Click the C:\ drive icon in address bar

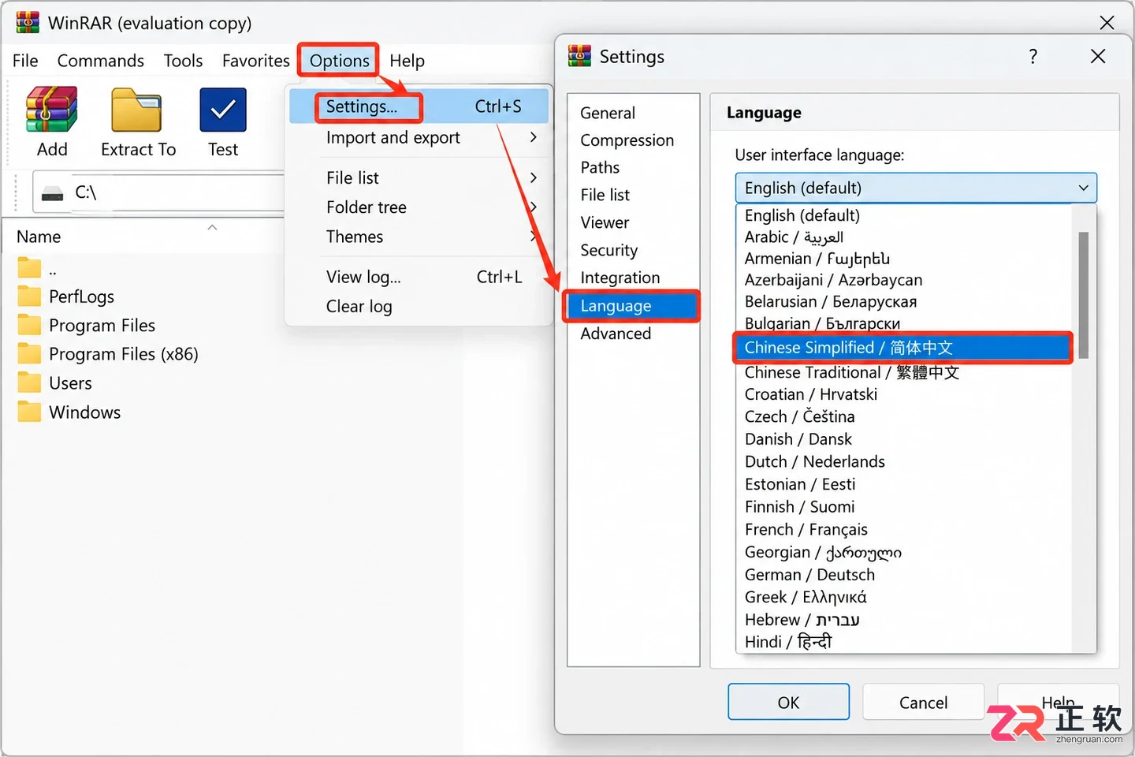pyautogui.click(x=53, y=193)
